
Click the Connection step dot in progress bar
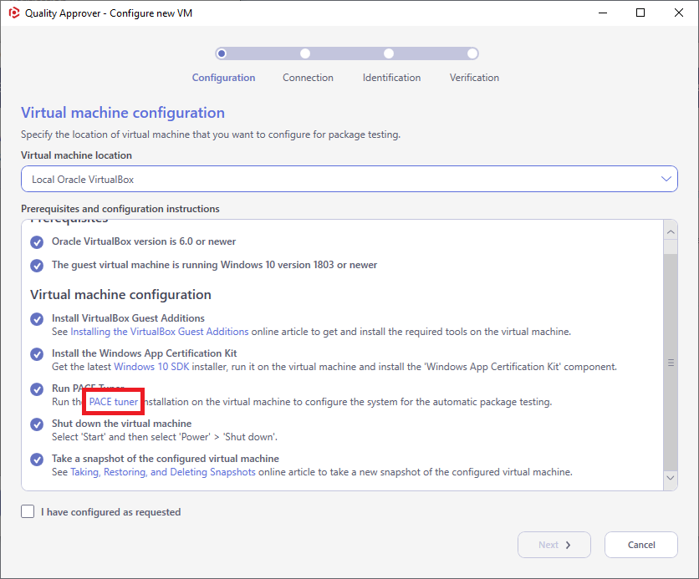coord(305,53)
